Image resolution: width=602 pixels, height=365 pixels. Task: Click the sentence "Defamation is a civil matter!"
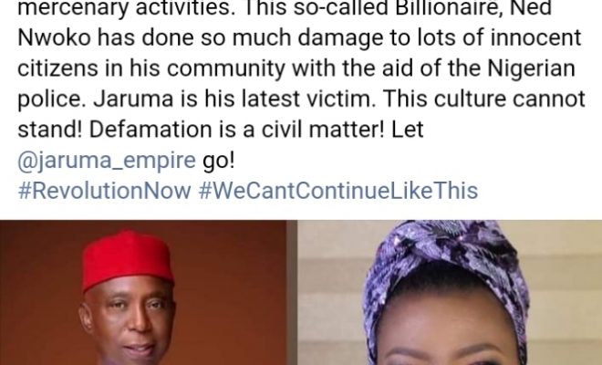click(236, 130)
